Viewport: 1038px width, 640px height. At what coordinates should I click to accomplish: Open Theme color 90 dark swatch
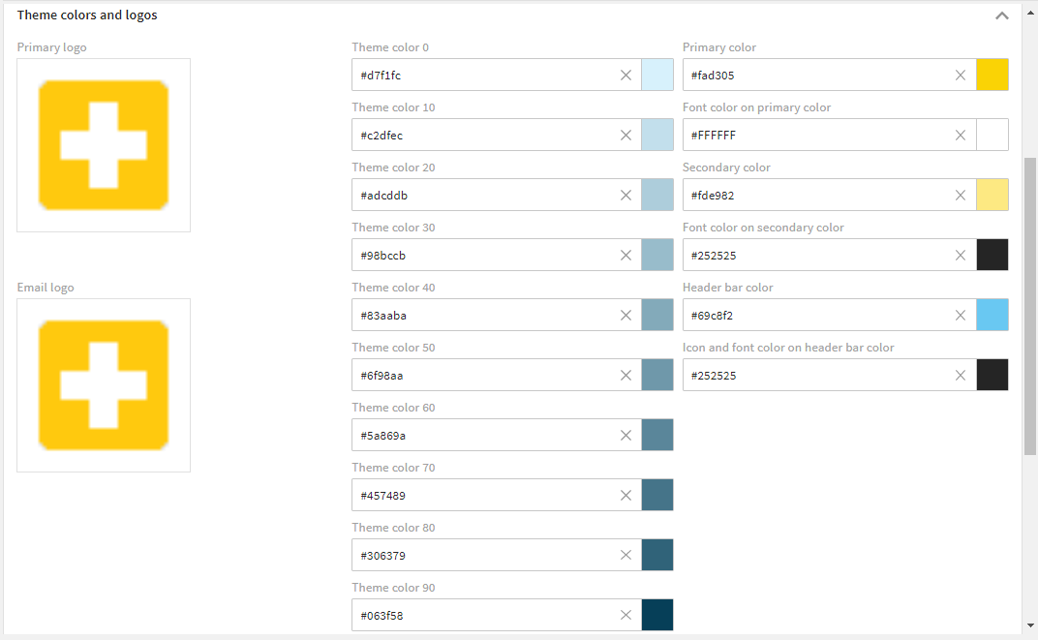point(657,615)
